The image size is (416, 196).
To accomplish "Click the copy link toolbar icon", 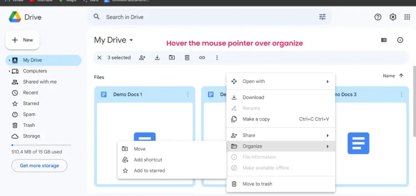I will (202, 58).
